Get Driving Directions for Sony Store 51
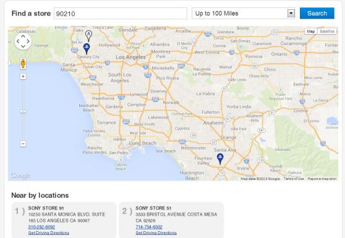345x238 pixels. (156, 232)
